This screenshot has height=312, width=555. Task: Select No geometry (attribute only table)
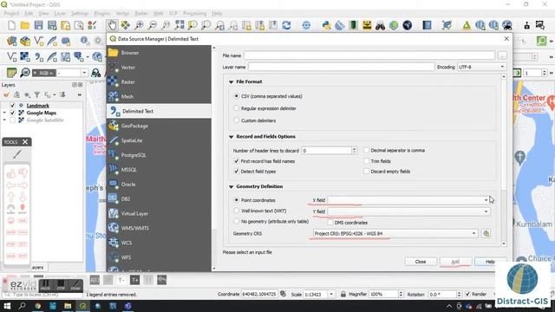[237, 222]
